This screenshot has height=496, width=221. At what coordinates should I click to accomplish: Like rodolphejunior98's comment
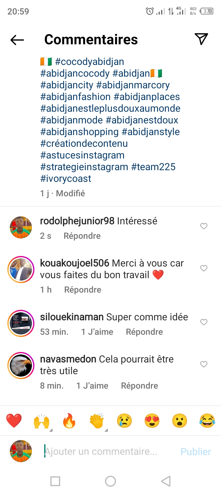pyautogui.click(x=204, y=226)
